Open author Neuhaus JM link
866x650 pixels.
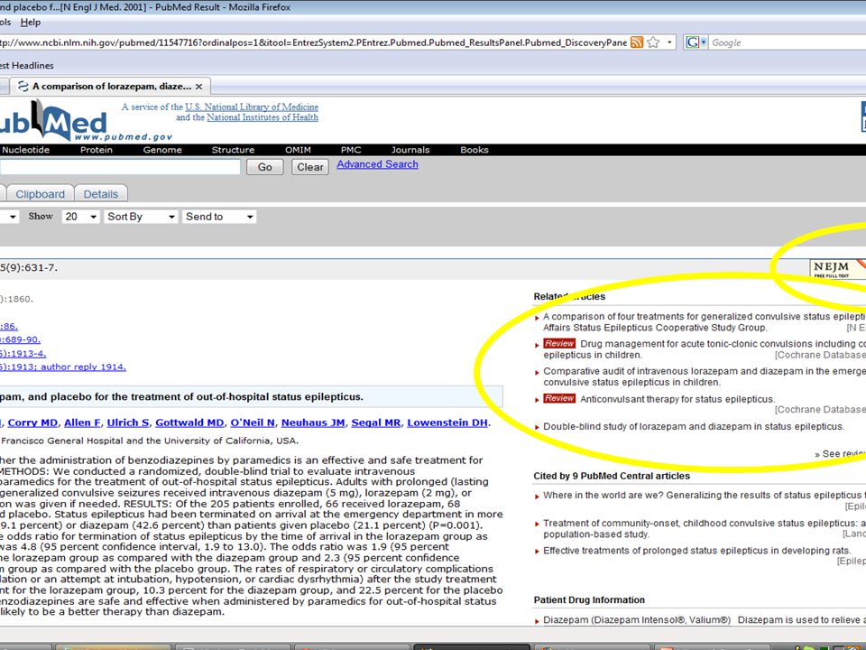tap(313, 422)
